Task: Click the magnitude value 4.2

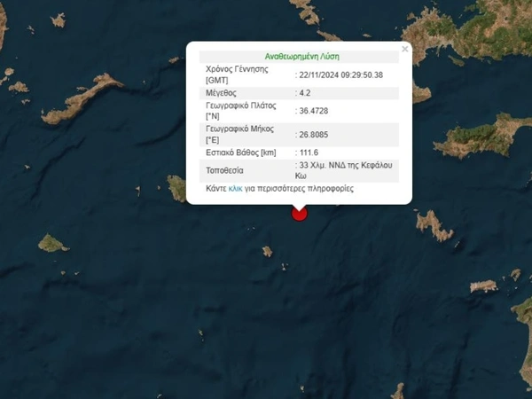Action: tap(304, 93)
